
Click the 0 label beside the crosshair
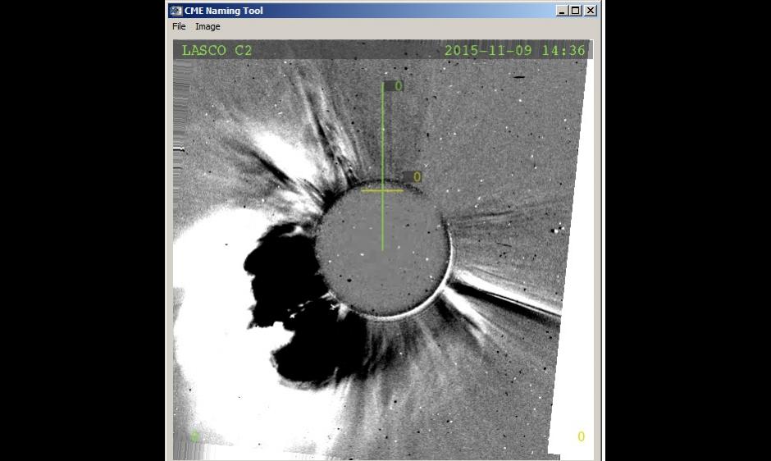pyautogui.click(x=417, y=176)
